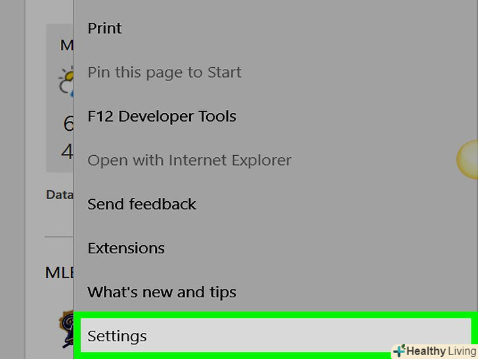The width and height of the screenshot is (478, 359).
Task: Select Print in the menu
Action: click(105, 28)
